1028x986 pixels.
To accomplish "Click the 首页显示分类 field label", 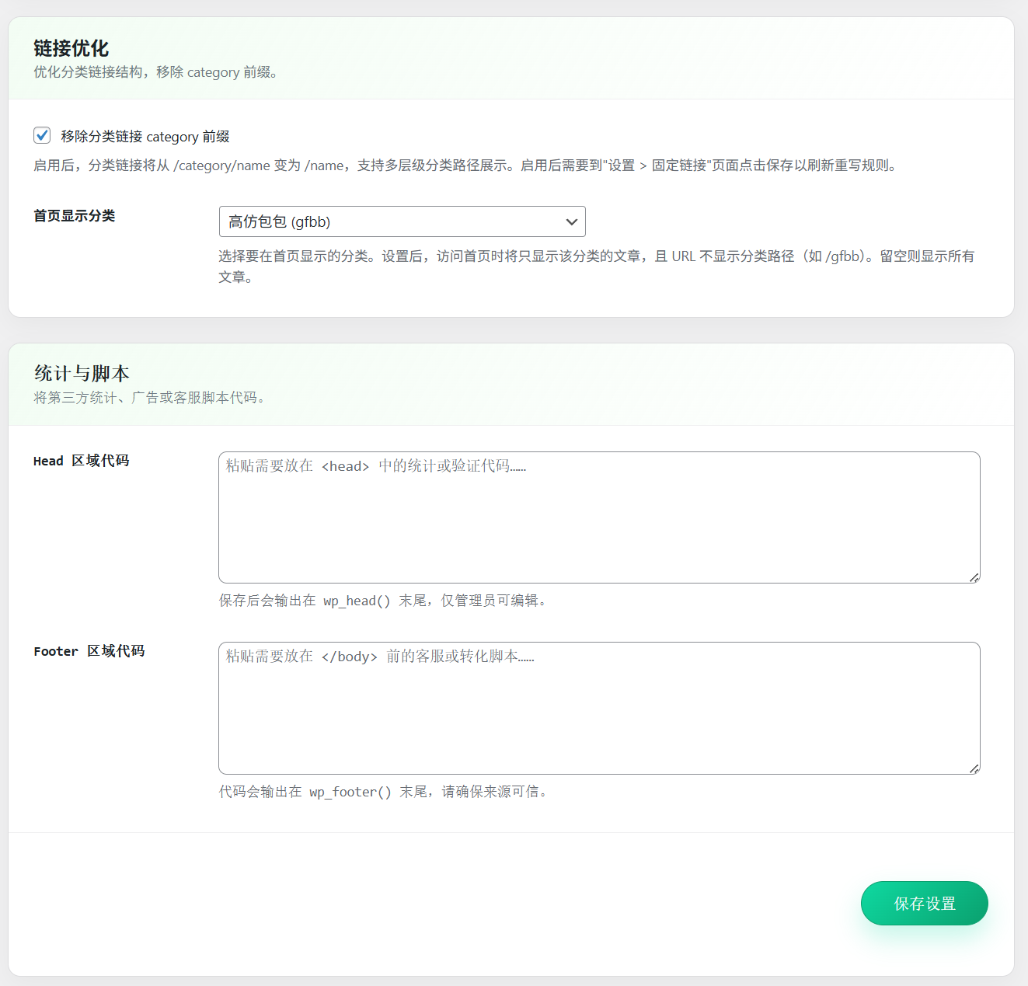I will pyautogui.click(x=75, y=216).
